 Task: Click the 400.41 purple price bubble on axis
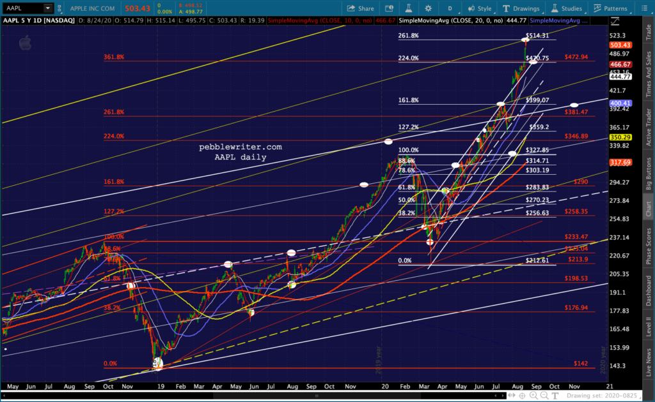[620, 103]
